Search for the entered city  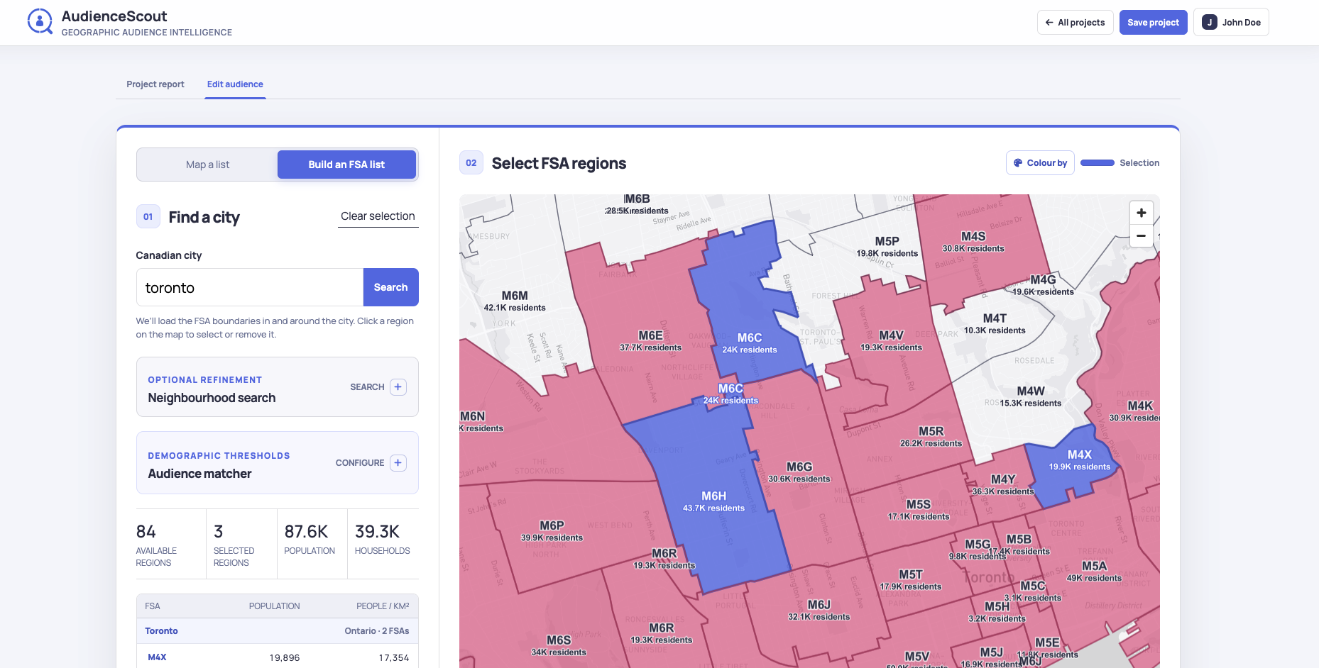(x=390, y=287)
